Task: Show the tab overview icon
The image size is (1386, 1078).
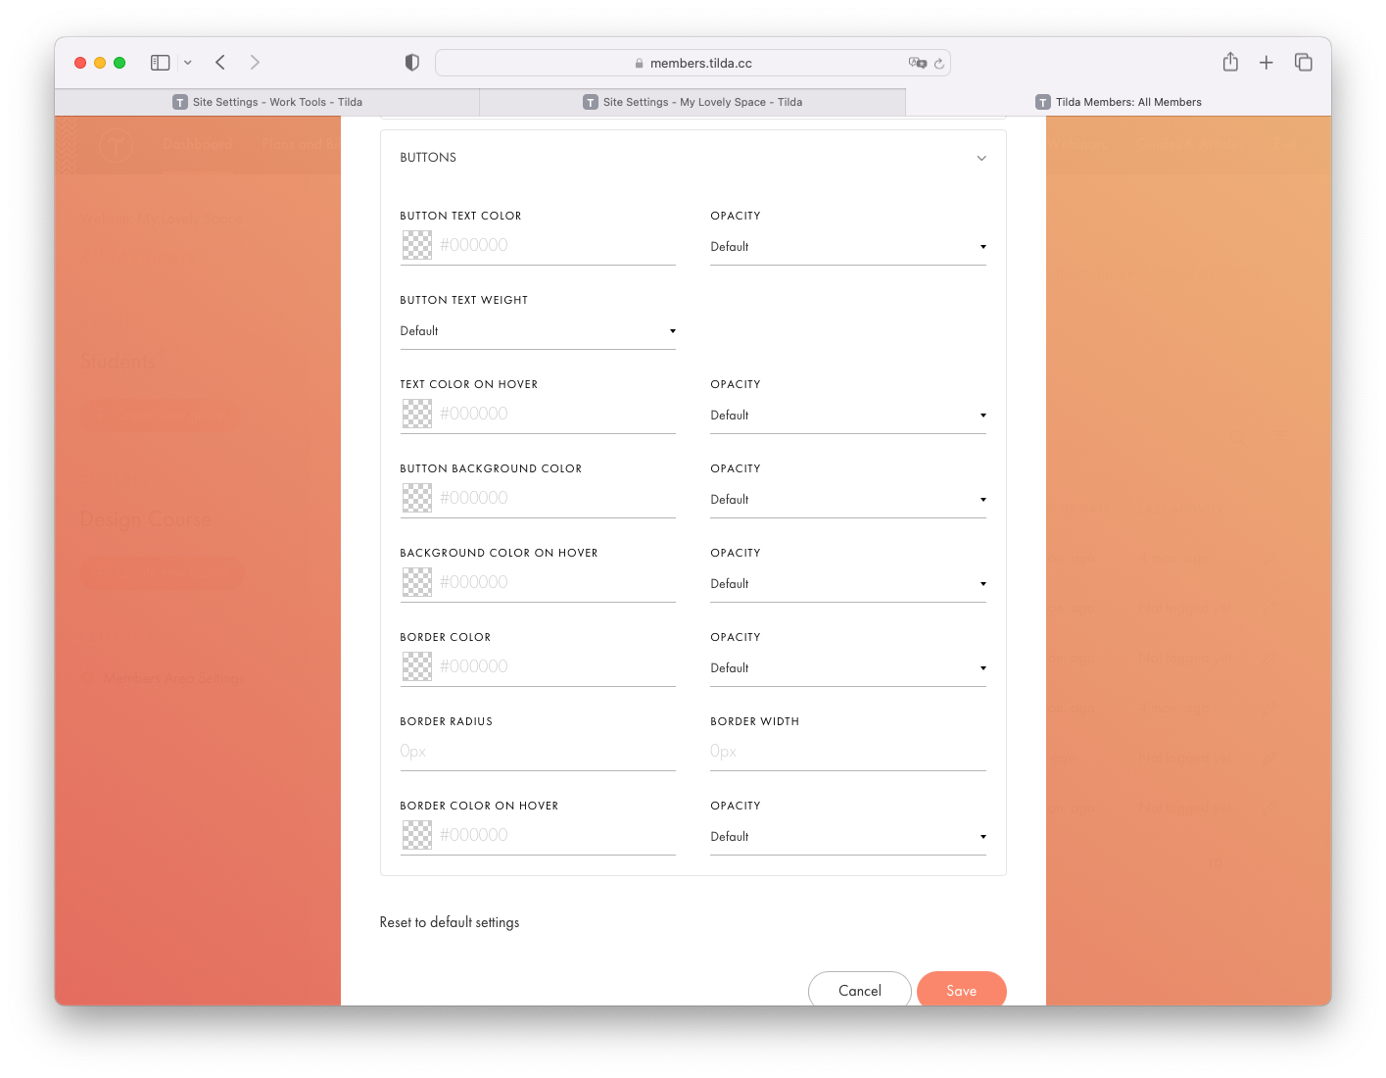Action: click(1304, 62)
